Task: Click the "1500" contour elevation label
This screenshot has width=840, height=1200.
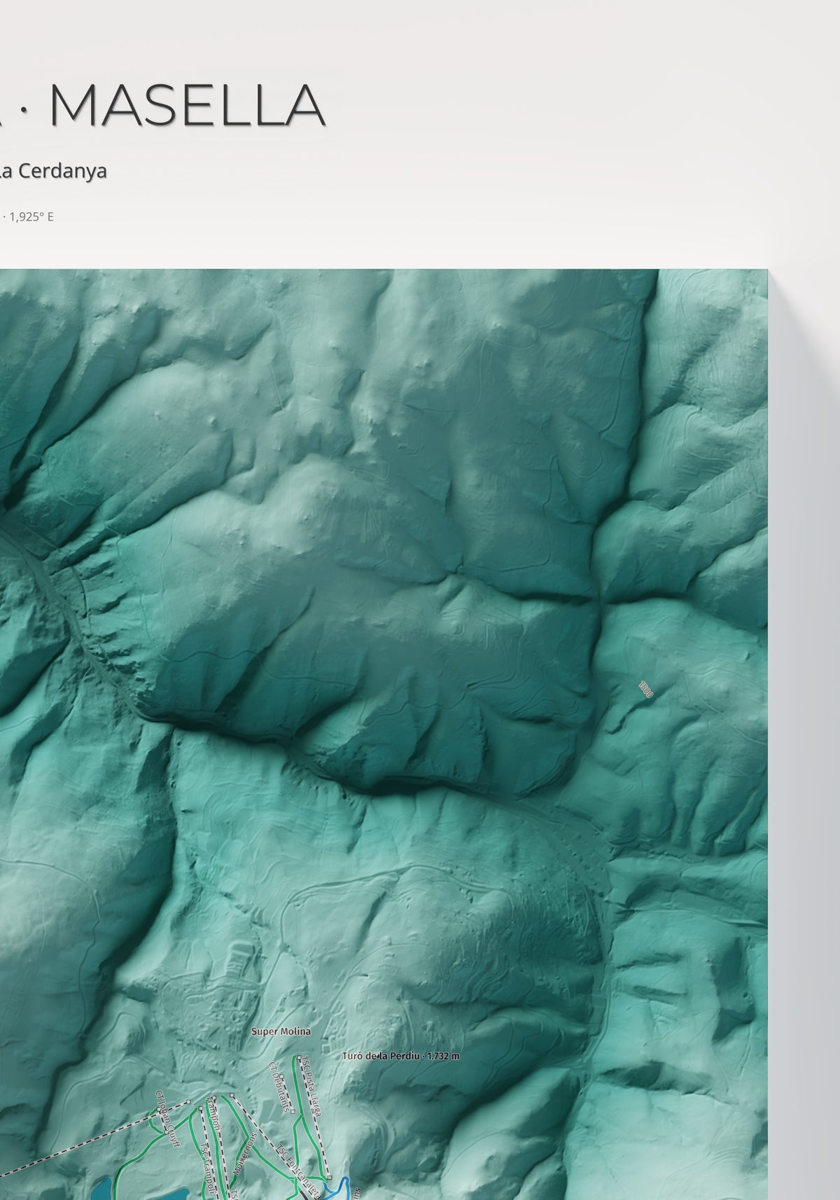Action: coord(645,689)
